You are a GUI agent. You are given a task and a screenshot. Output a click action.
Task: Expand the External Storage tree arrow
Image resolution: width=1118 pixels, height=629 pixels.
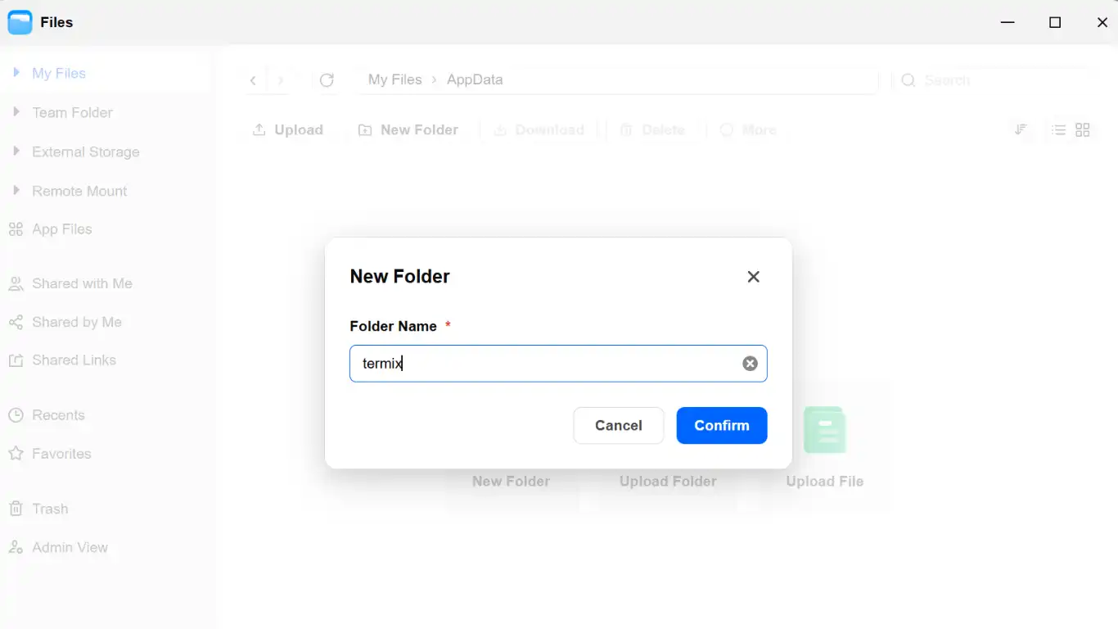click(x=16, y=152)
